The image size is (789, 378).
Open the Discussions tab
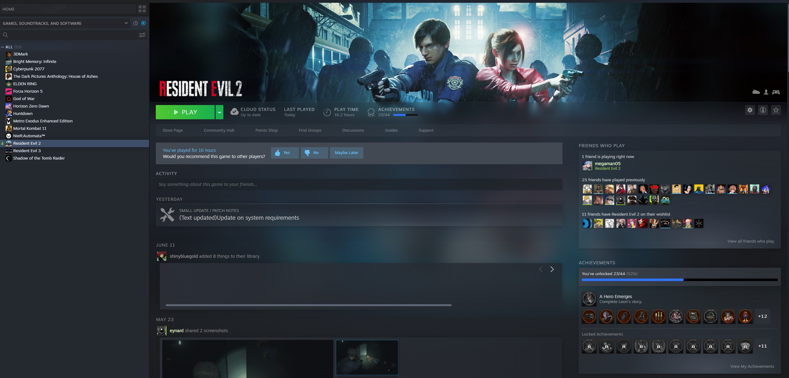coord(353,130)
